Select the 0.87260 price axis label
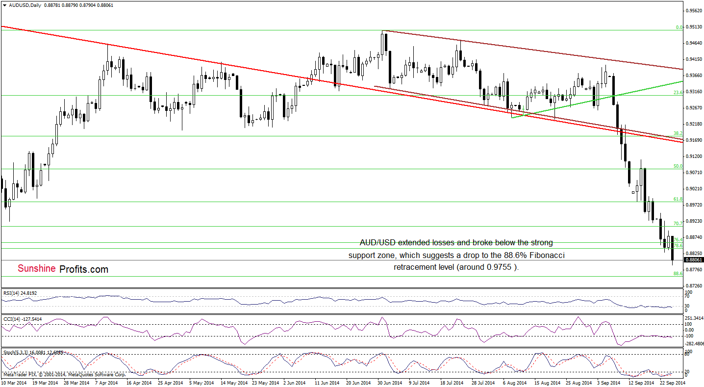Screen dimensions: 704x387 click(x=693, y=285)
